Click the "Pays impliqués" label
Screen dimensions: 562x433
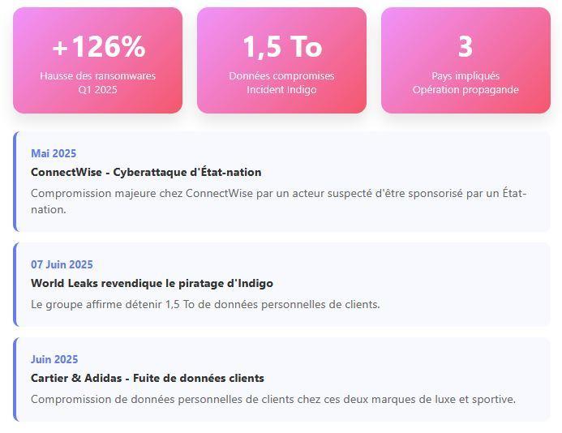465,75
